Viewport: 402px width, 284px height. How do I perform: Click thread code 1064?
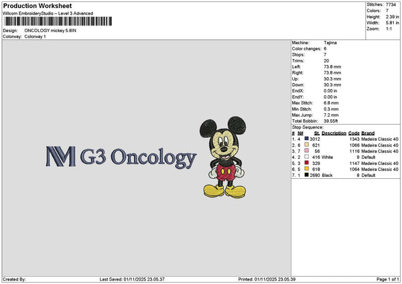tap(354, 169)
